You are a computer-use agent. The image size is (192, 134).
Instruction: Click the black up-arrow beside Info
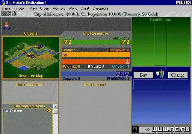tap(135, 130)
